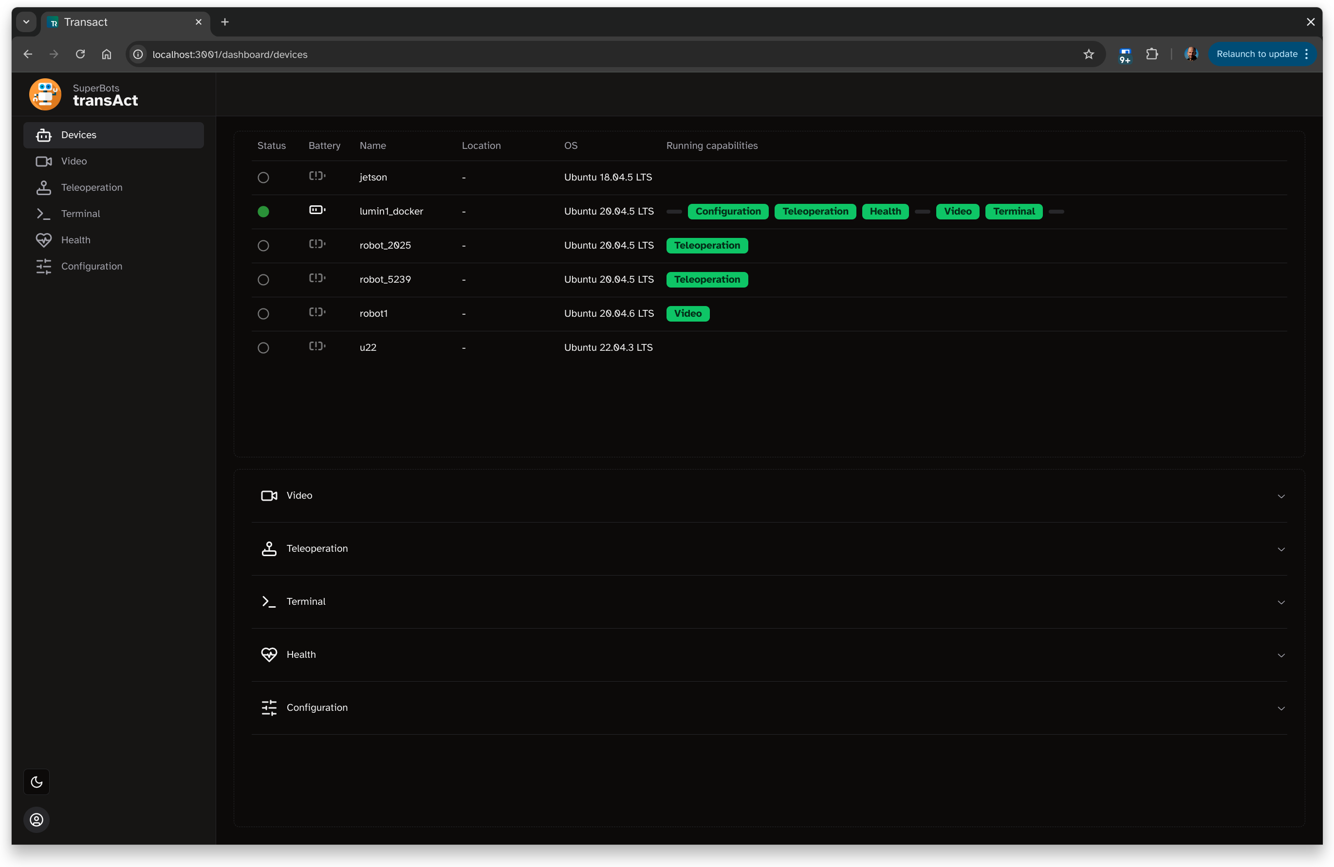Click the battery icon for lumin1_docker
Viewport: 1334px width, 867px height.
[316, 210]
